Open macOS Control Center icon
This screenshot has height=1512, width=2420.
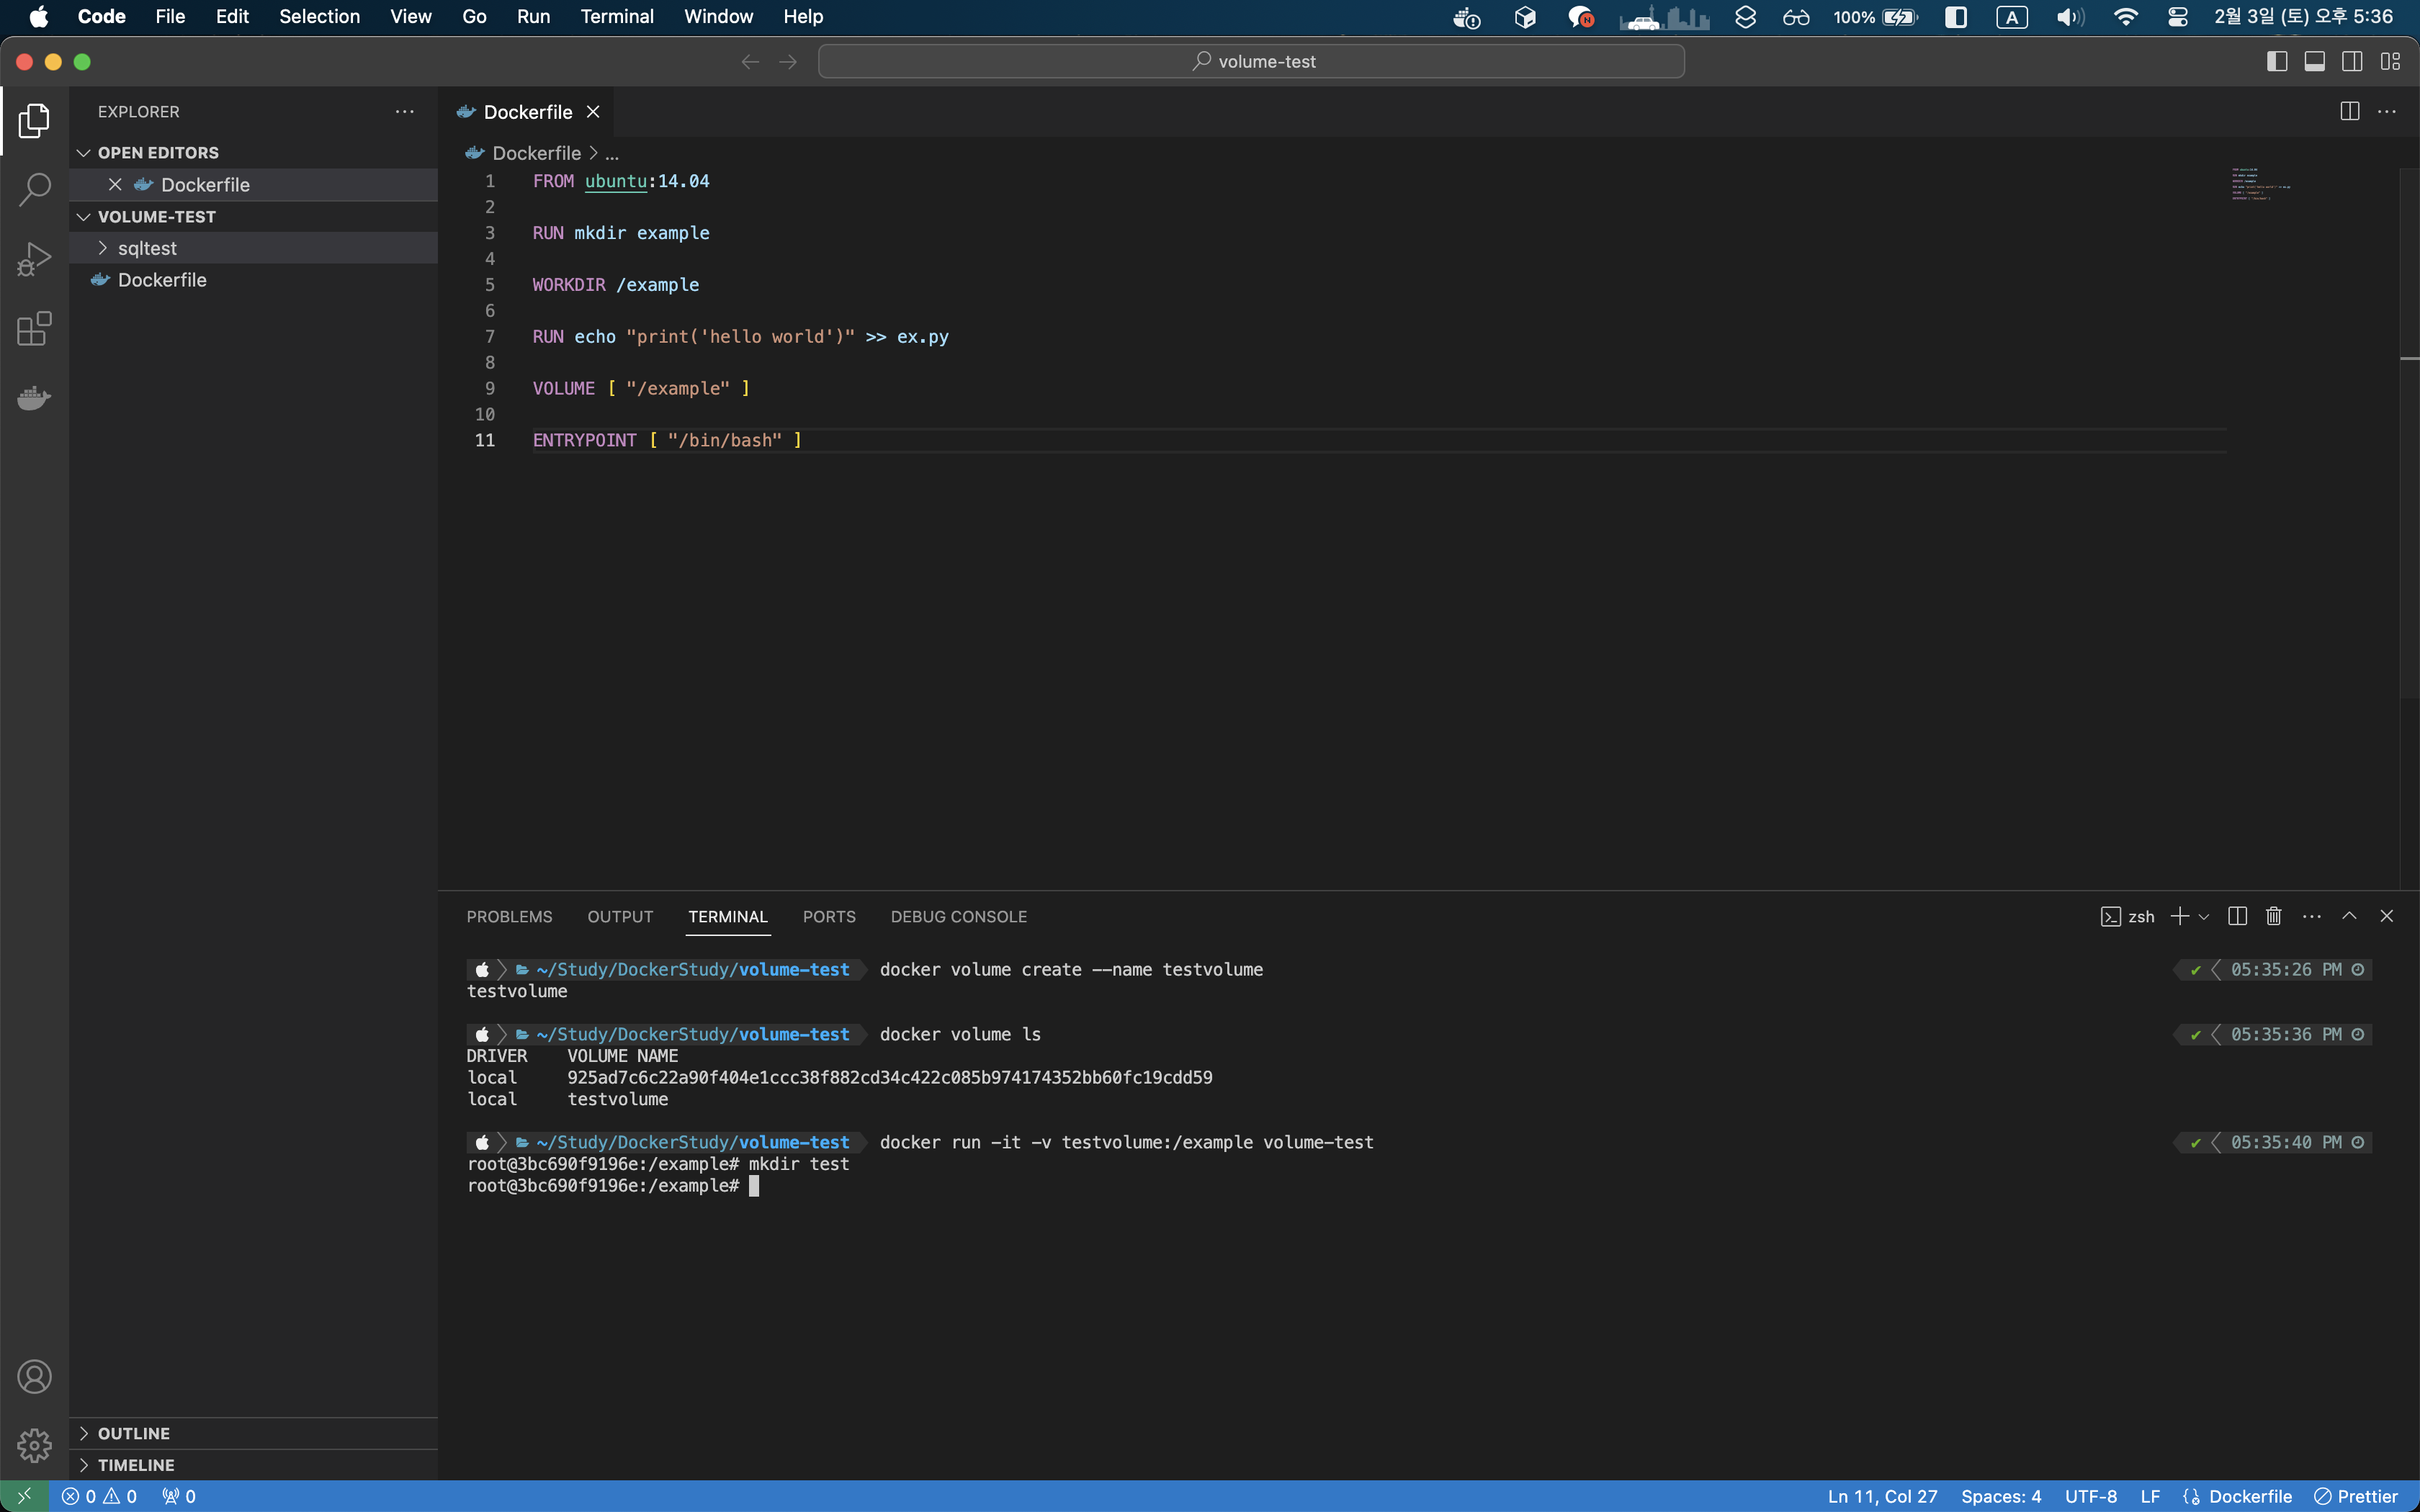(2178, 17)
